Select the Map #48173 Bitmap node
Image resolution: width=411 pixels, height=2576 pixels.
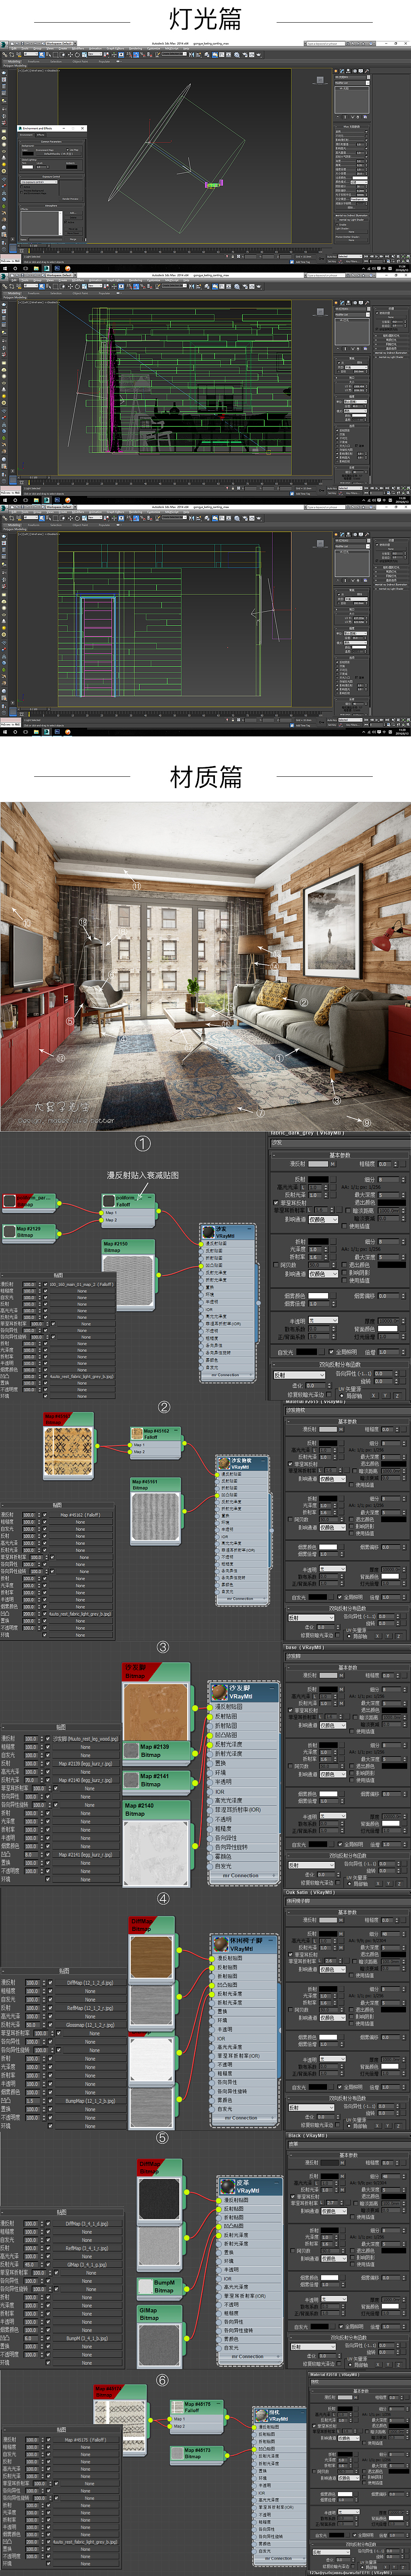point(196,2453)
